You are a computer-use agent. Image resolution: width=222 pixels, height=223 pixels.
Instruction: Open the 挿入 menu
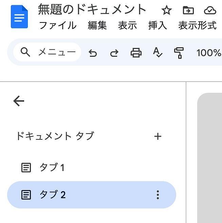(x=158, y=25)
